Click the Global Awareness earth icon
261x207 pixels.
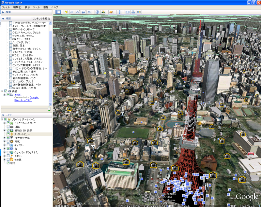coord(12,152)
